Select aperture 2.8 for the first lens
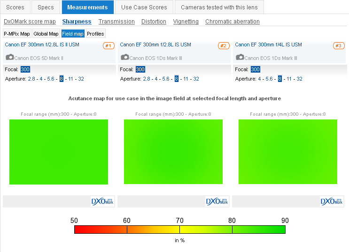349x252 pixels. point(31,79)
